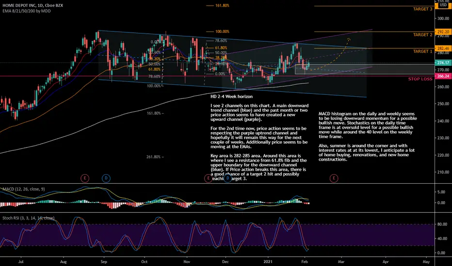
Task: Click the Aug label on time axis
Action: (x=63, y=262)
